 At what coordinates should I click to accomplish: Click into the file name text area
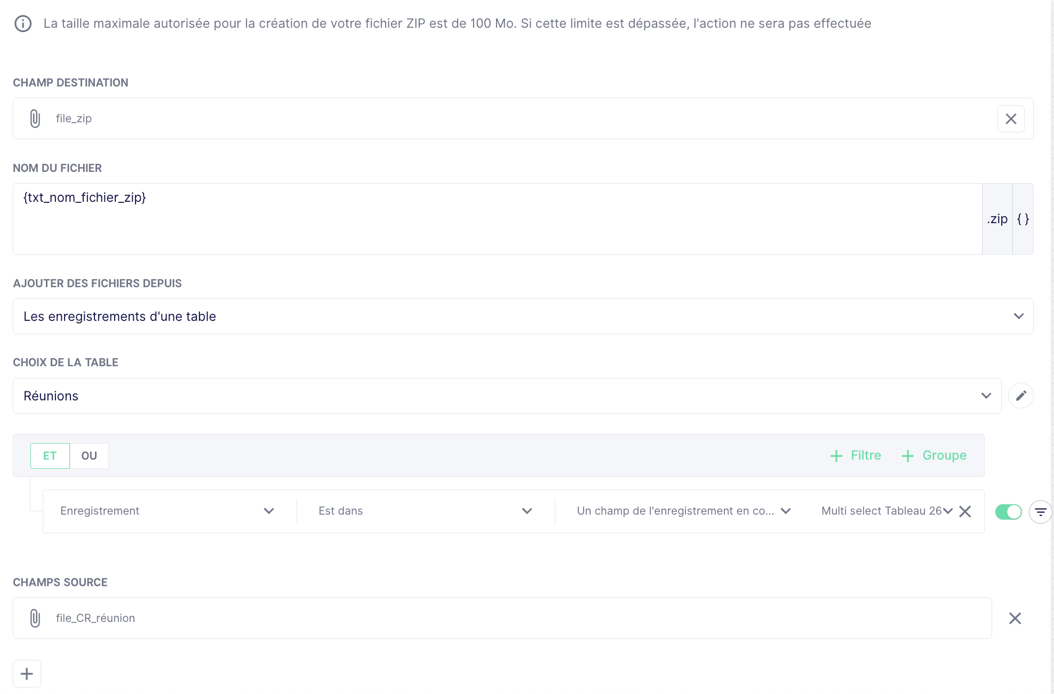[496, 219]
